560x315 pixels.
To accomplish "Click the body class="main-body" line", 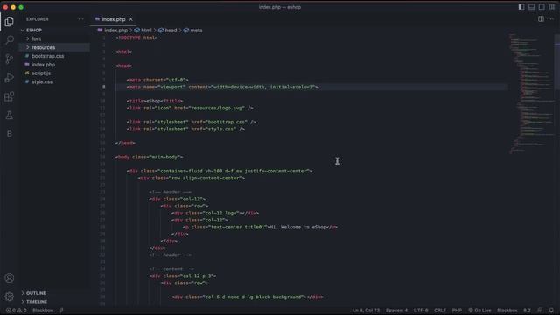I will click(149, 157).
